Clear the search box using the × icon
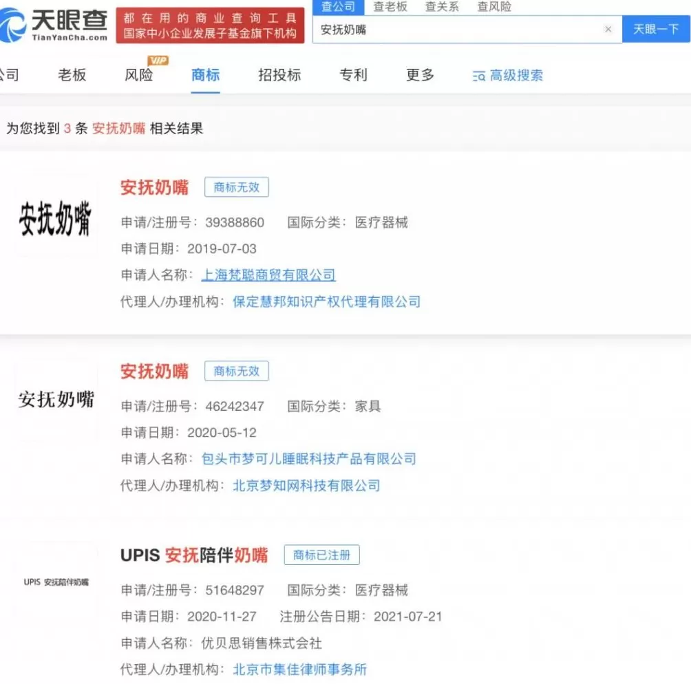The image size is (691, 684). point(608,30)
